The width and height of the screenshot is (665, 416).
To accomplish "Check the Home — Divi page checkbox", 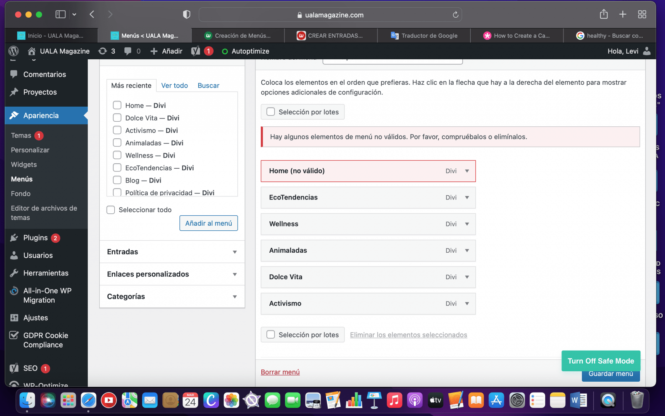I will point(117,105).
